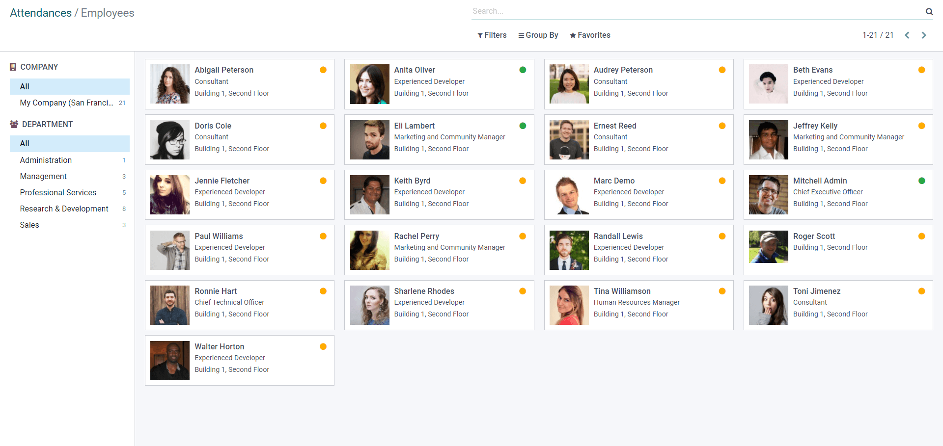Open Roger Scott's profile photo
The image size is (943, 446).
click(x=769, y=247)
